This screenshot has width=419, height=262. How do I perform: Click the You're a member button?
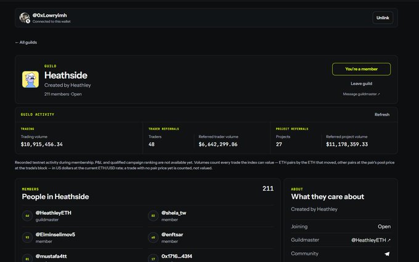(x=361, y=69)
